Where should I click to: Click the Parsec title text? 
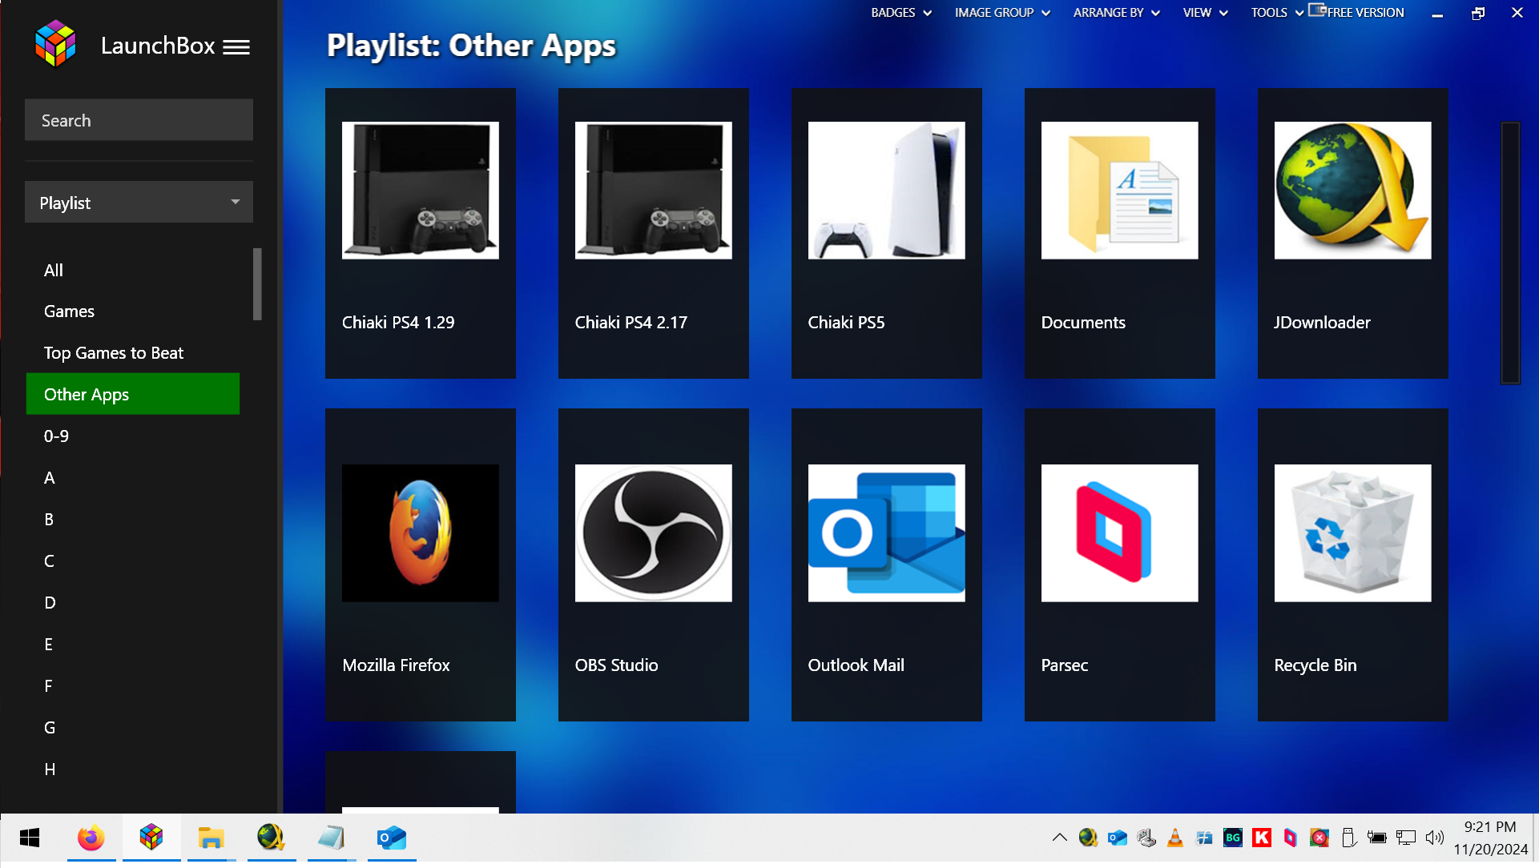(x=1064, y=665)
